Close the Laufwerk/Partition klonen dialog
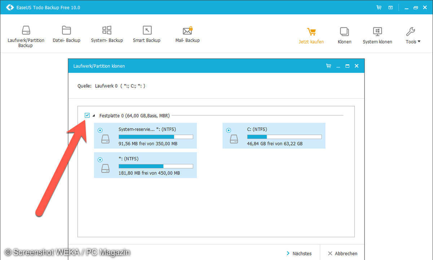The height and width of the screenshot is (260, 433). click(x=357, y=66)
